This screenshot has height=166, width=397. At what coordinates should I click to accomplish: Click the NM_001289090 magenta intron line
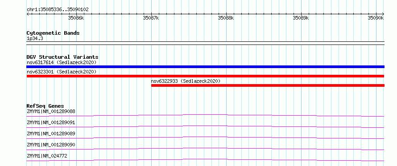pos(205,149)
